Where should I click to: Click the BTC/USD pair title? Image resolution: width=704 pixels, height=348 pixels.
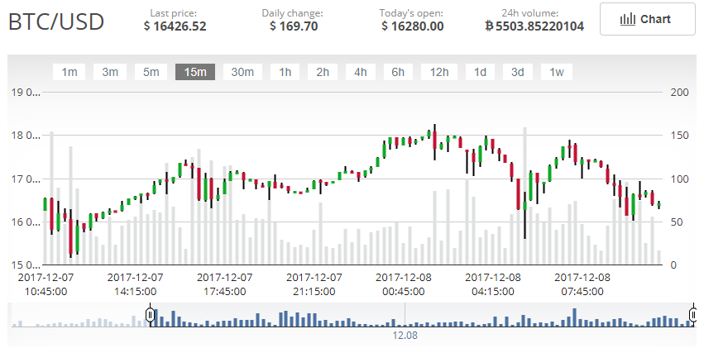[x=56, y=22]
